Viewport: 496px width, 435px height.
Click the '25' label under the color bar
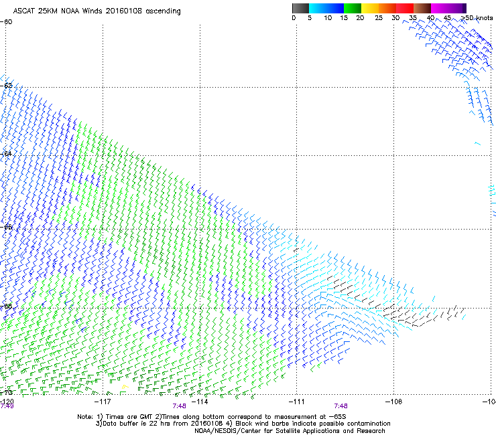379,18
